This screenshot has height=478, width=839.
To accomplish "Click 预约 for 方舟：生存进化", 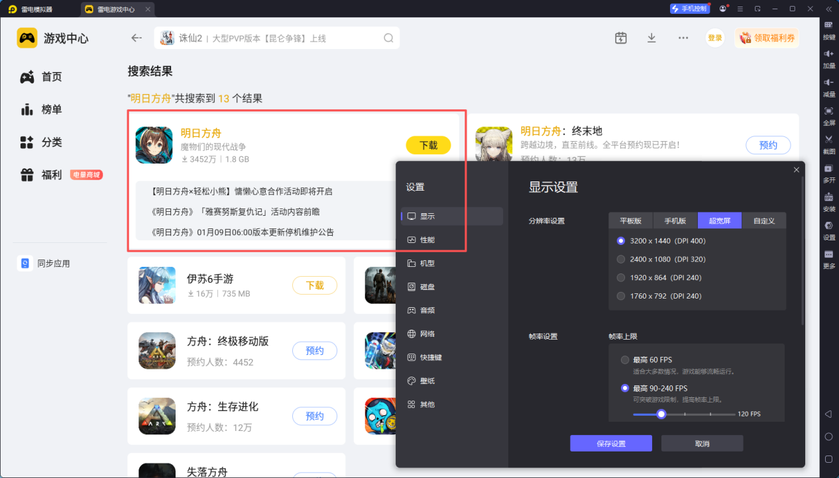I will click(x=315, y=416).
